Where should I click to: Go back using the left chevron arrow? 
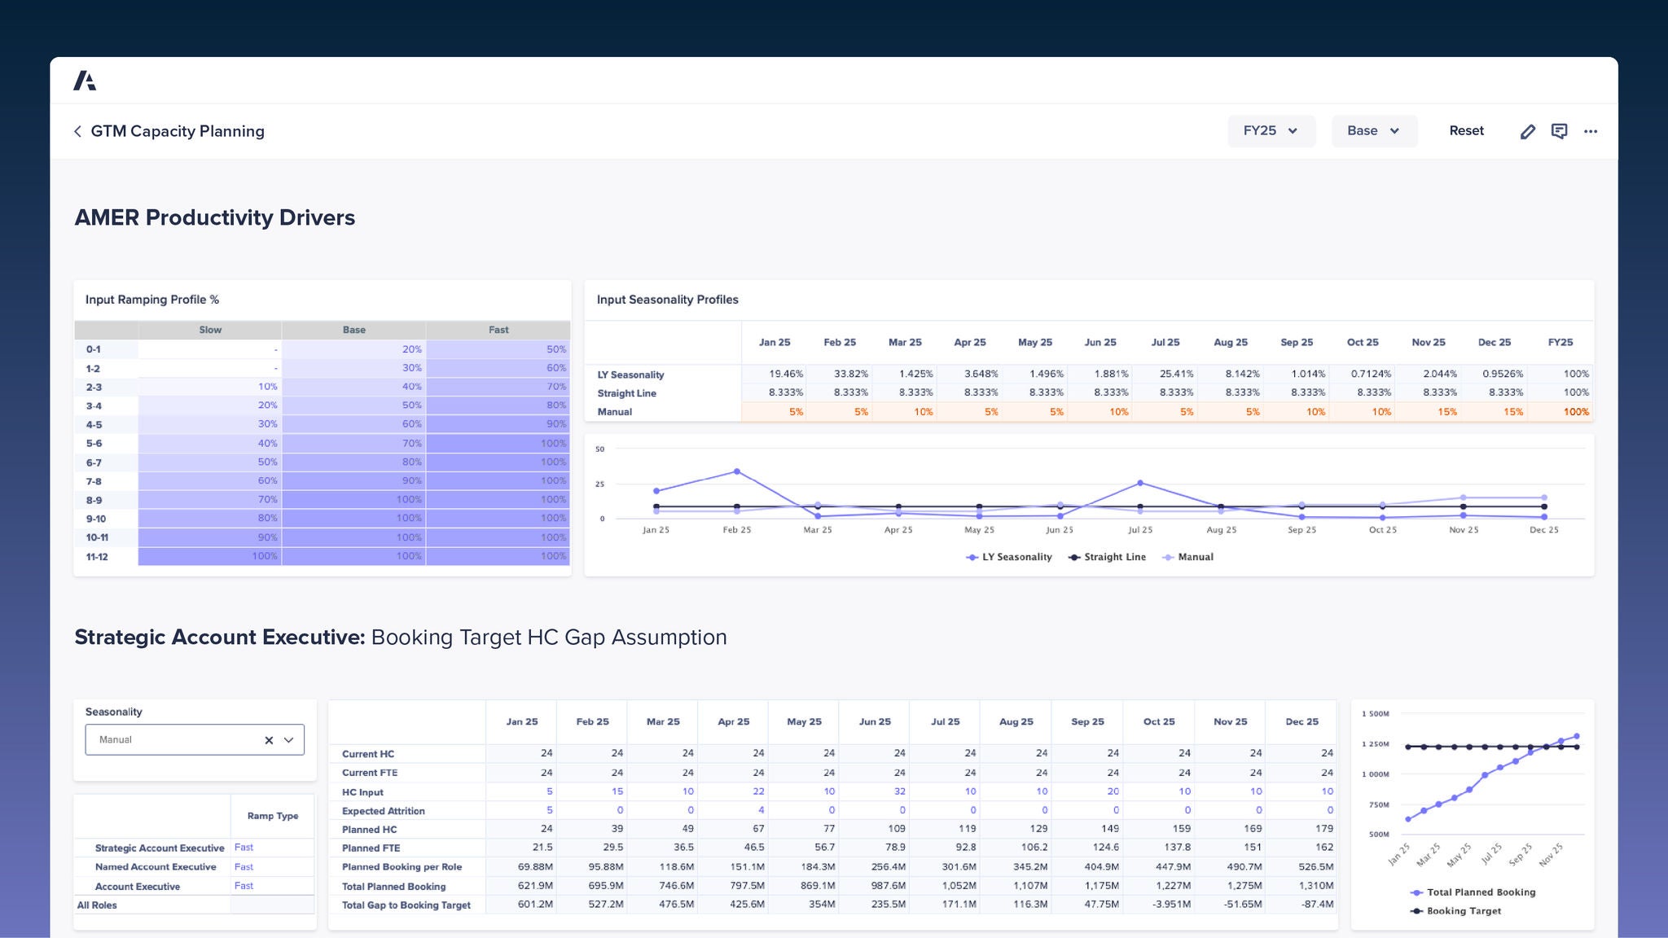(77, 131)
